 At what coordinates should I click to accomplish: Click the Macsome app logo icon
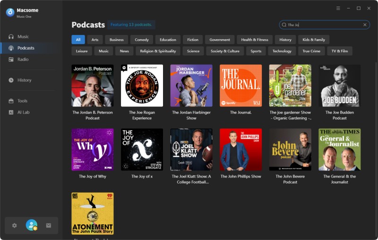tap(10, 12)
